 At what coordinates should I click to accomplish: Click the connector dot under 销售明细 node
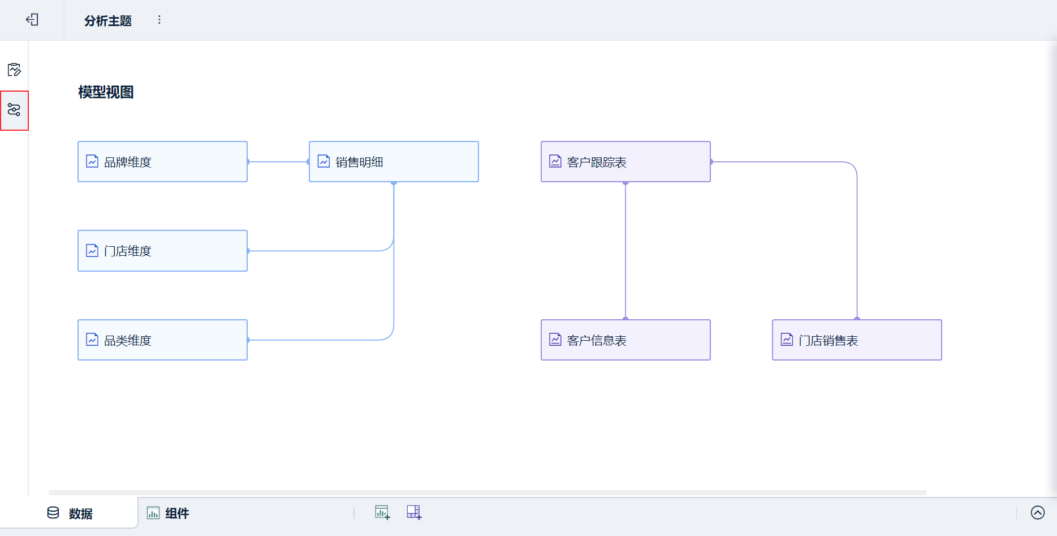tap(394, 182)
